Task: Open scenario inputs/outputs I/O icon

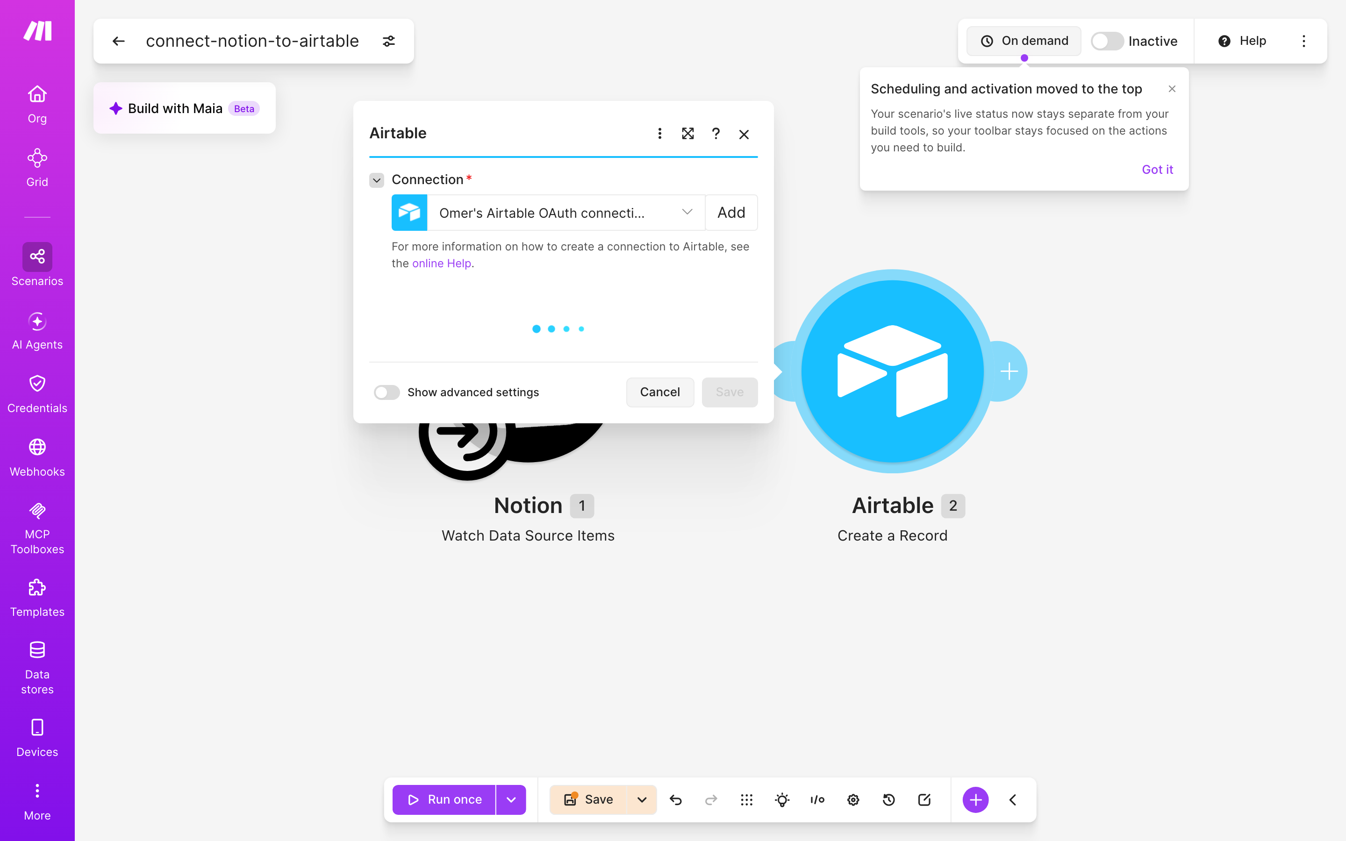Action: (817, 800)
